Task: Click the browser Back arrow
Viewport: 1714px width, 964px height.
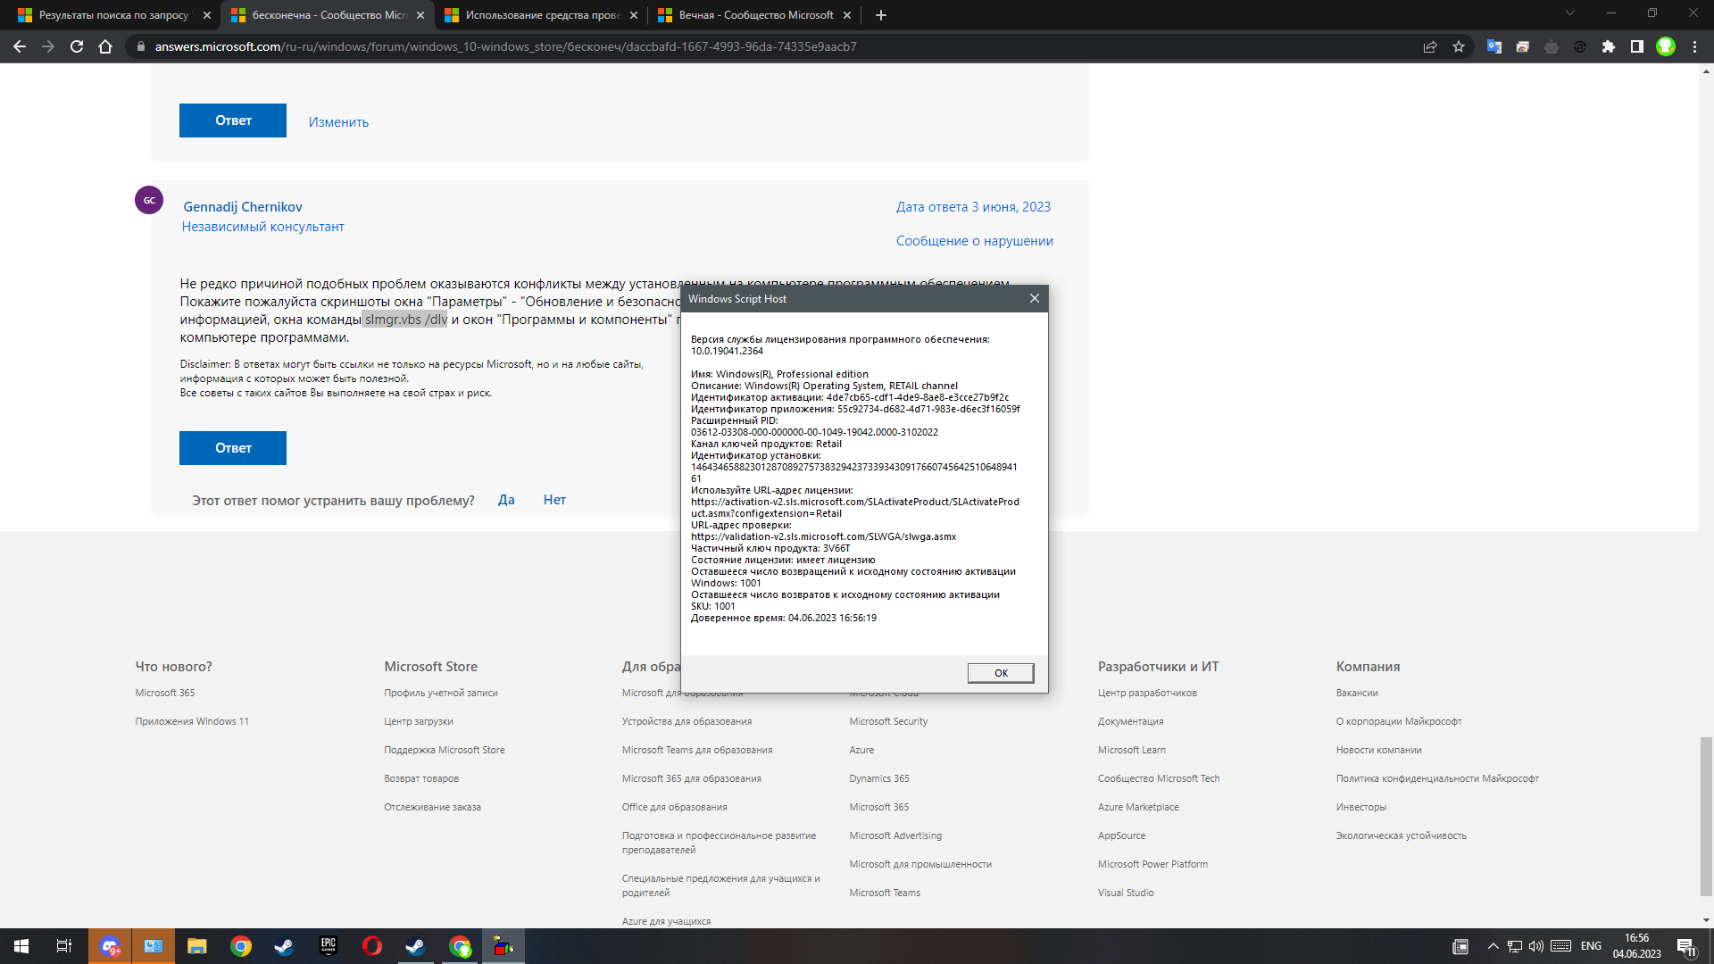Action: click(x=20, y=46)
